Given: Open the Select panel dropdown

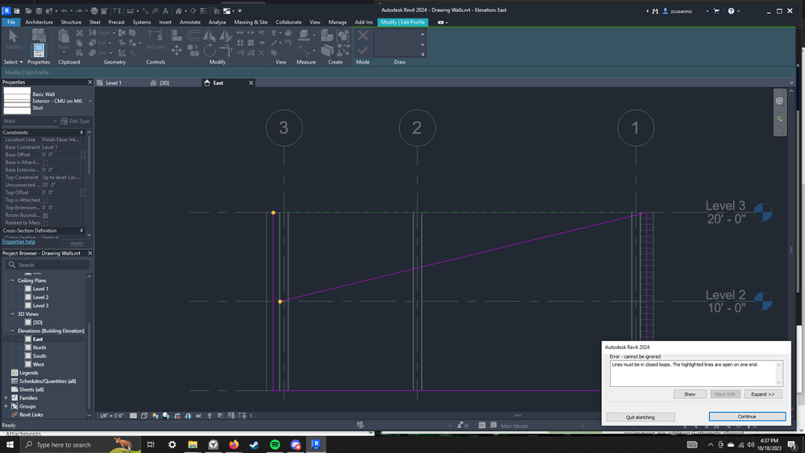Looking at the screenshot, I should point(14,61).
